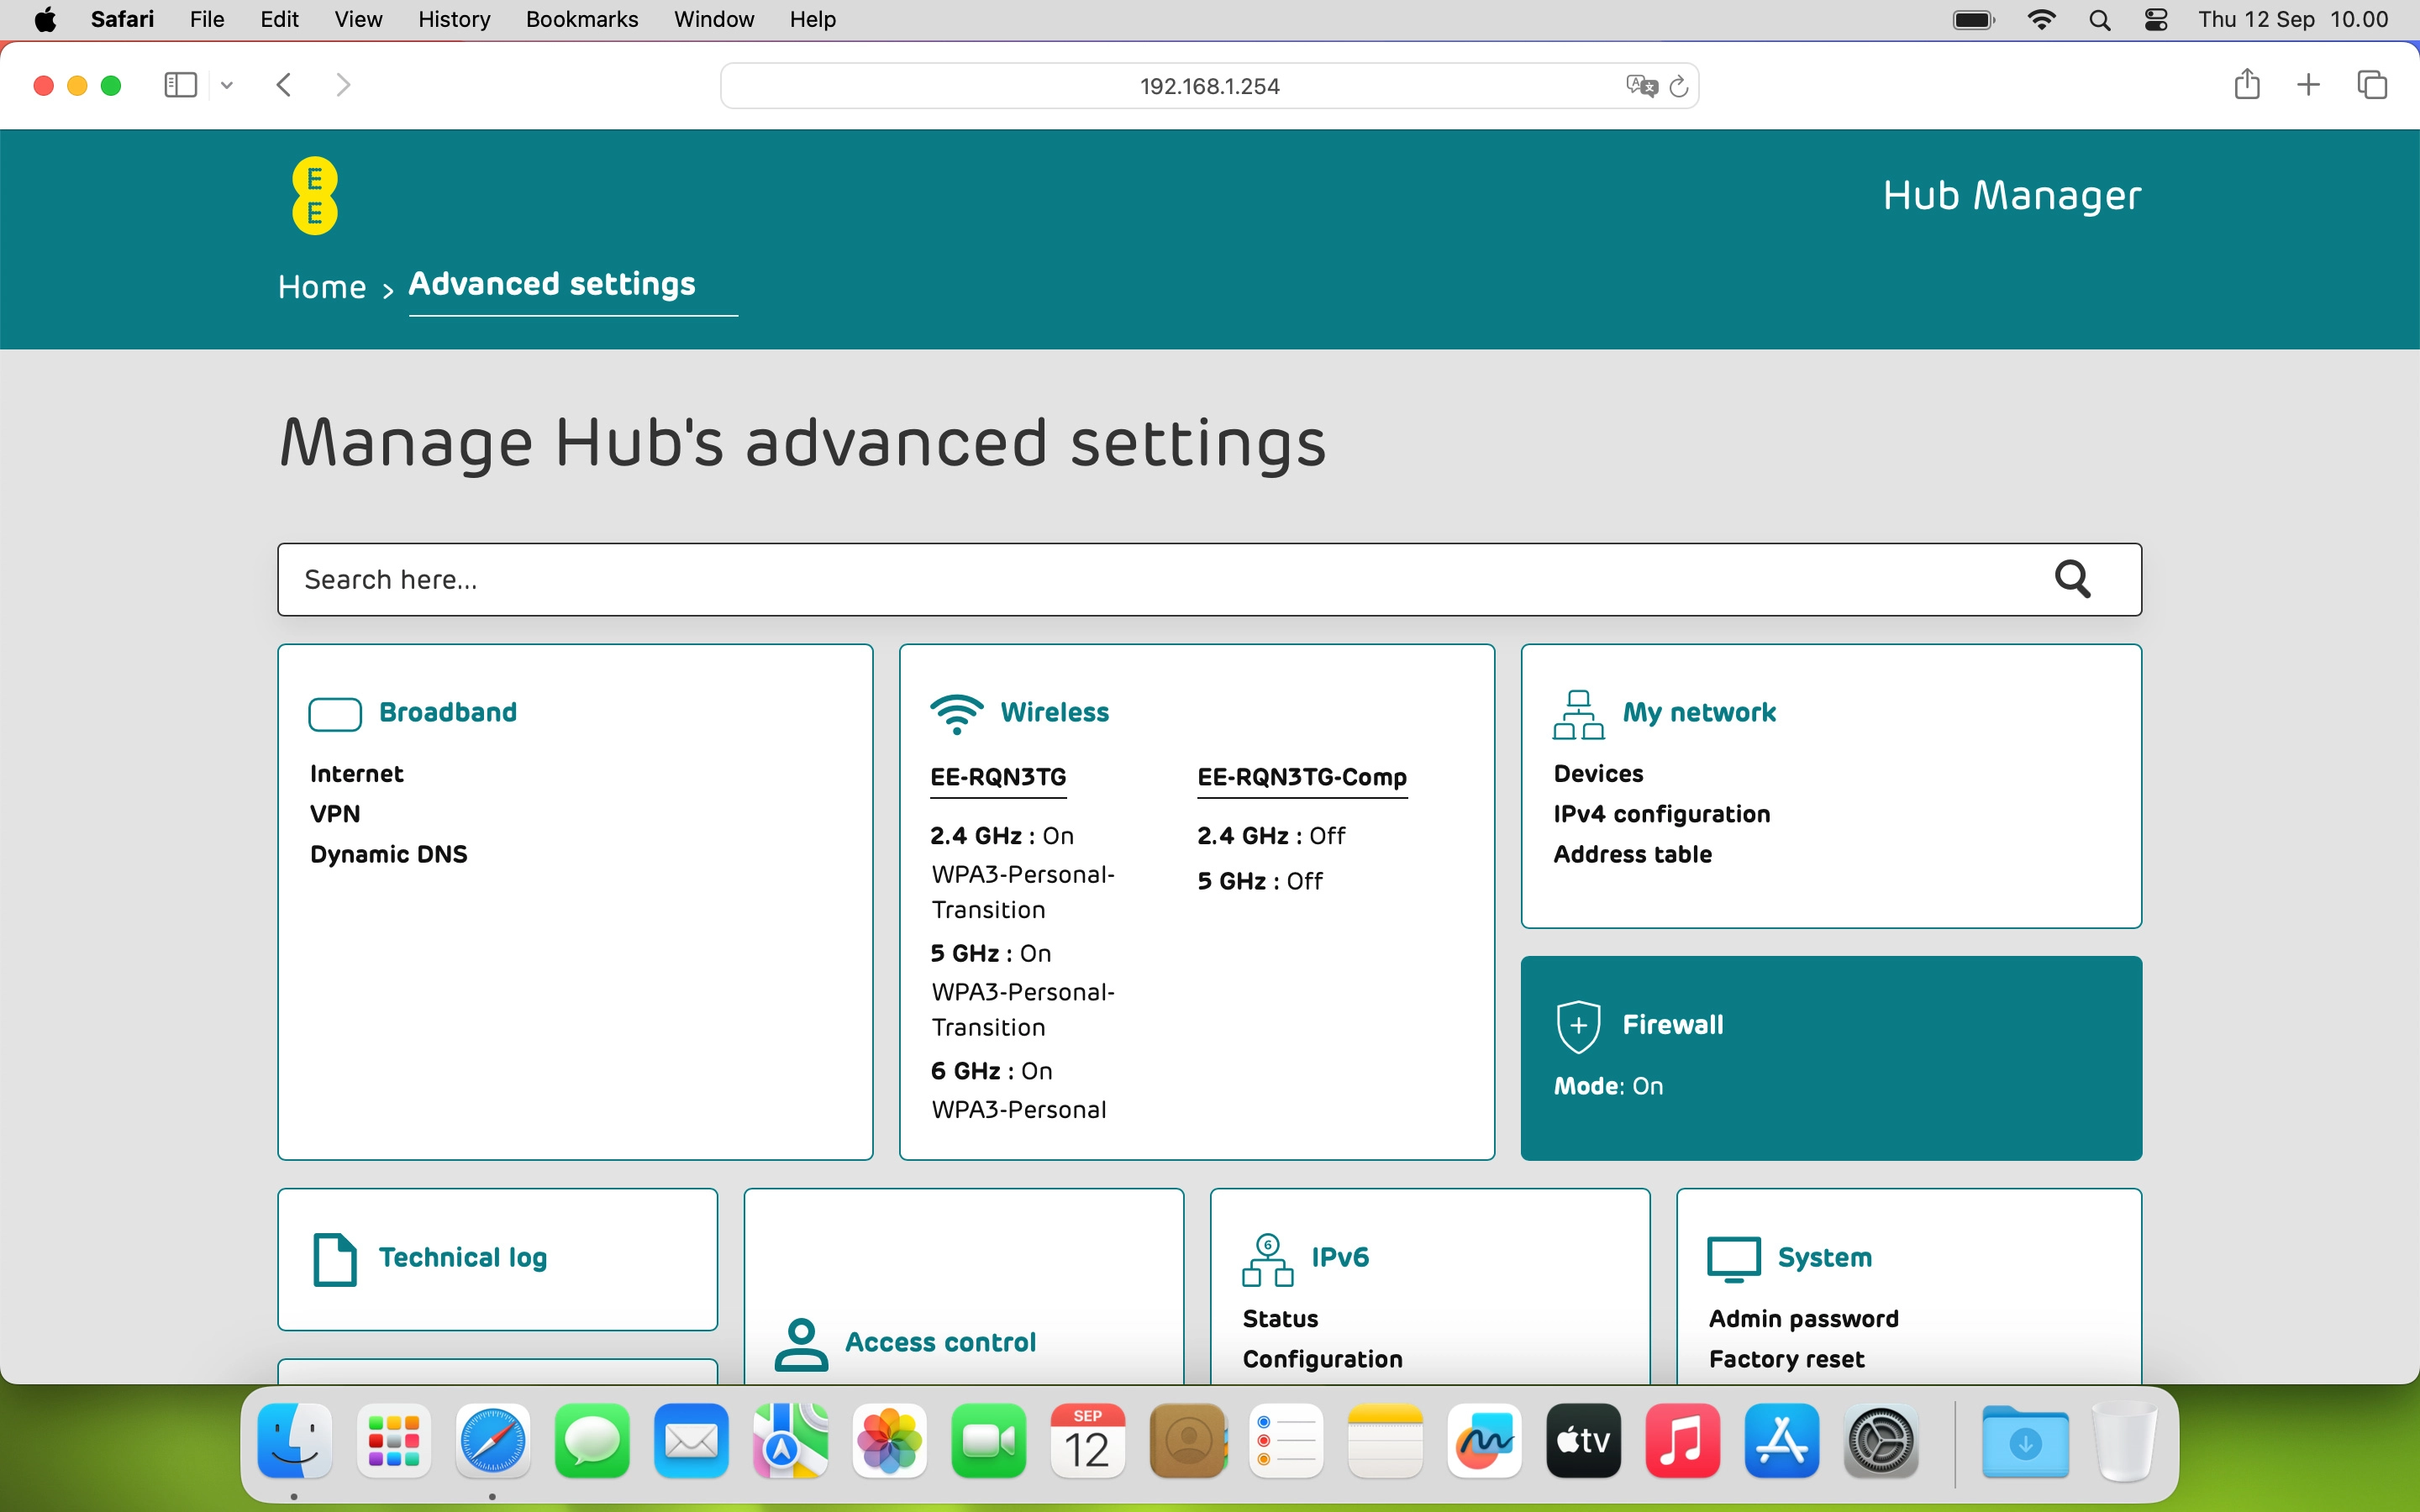Viewport: 2420px width, 1512px height.
Task: Open the Bookmarks menu
Action: point(581,19)
